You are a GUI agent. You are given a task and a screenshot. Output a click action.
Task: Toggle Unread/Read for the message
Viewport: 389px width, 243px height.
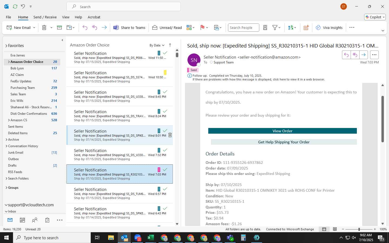click(167, 28)
